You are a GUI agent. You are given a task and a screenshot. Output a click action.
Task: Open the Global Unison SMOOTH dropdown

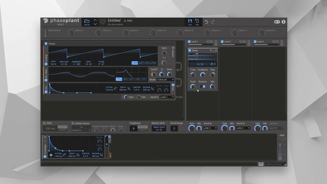[81, 130]
